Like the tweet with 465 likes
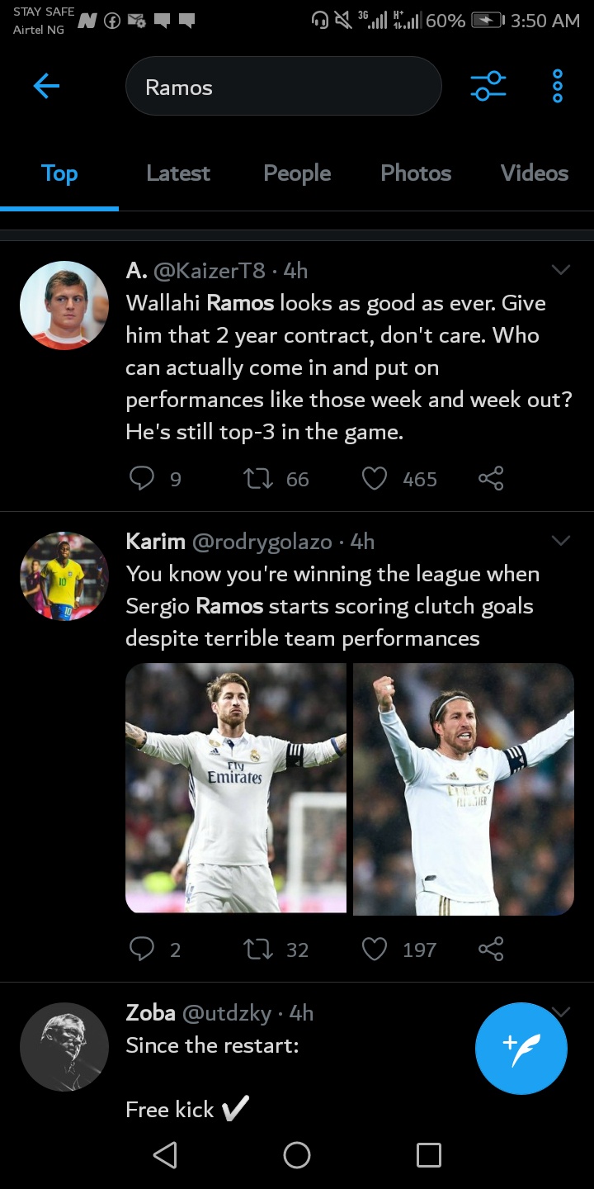Viewport: 594px width, 1189px height. click(375, 479)
